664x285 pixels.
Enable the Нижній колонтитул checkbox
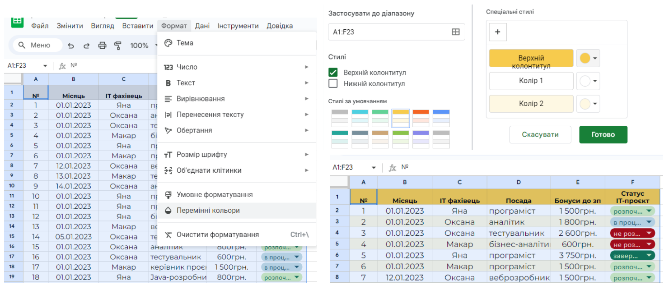pyautogui.click(x=333, y=83)
